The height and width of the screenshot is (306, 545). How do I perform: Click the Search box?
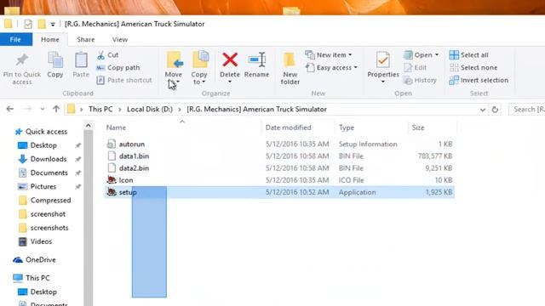[x=527, y=110]
